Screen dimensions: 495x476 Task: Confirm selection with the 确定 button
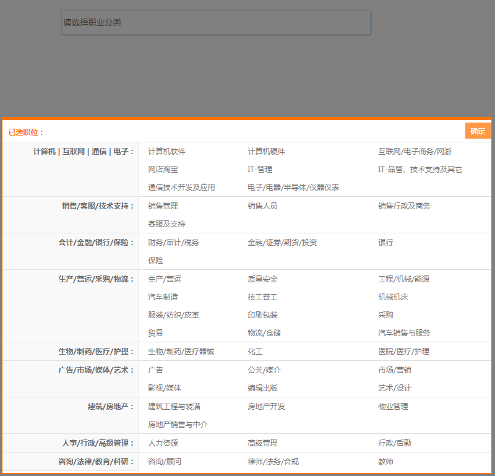(x=478, y=131)
